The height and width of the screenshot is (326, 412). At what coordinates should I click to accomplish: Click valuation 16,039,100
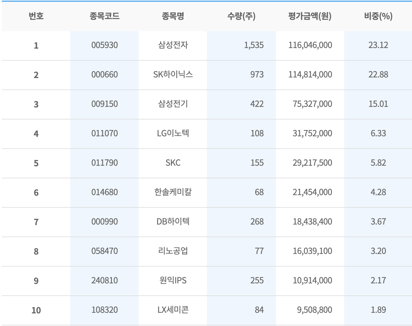(312, 251)
